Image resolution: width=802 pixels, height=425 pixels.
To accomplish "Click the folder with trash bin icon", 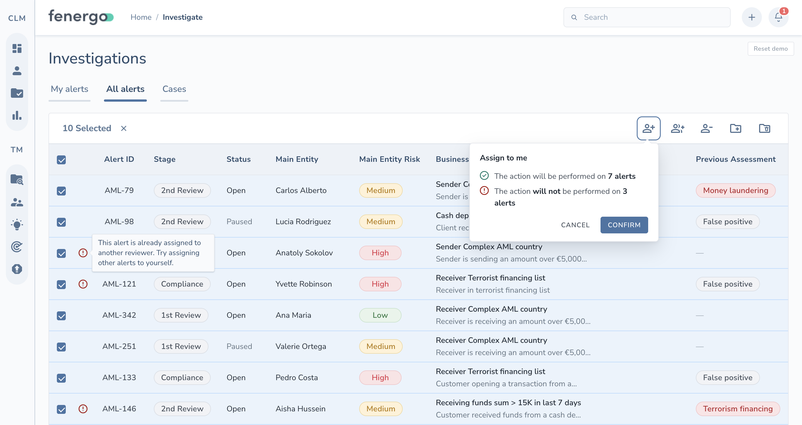I will click(765, 128).
